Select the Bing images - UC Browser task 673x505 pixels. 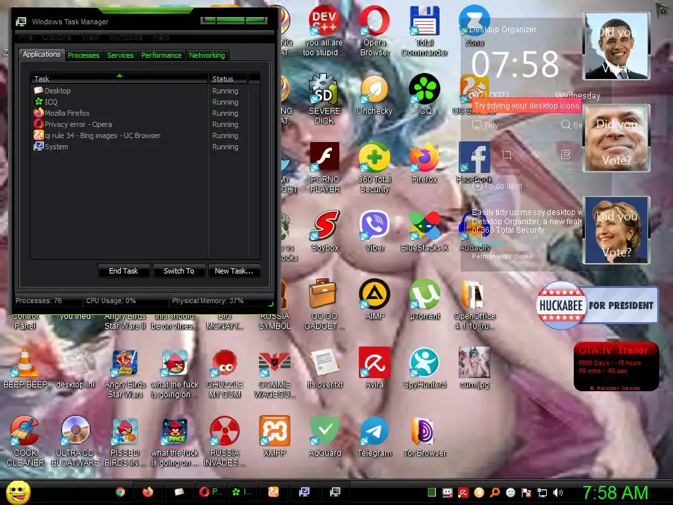(x=120, y=135)
